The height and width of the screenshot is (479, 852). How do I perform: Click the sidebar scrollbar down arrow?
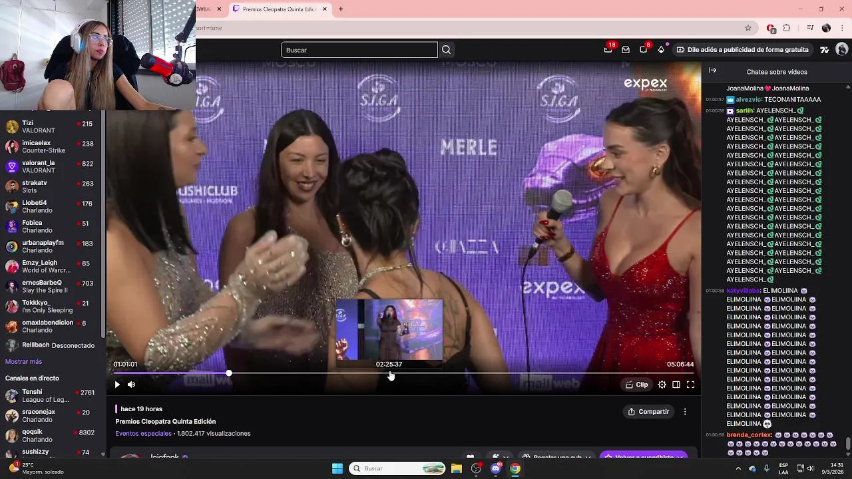[x=103, y=454]
